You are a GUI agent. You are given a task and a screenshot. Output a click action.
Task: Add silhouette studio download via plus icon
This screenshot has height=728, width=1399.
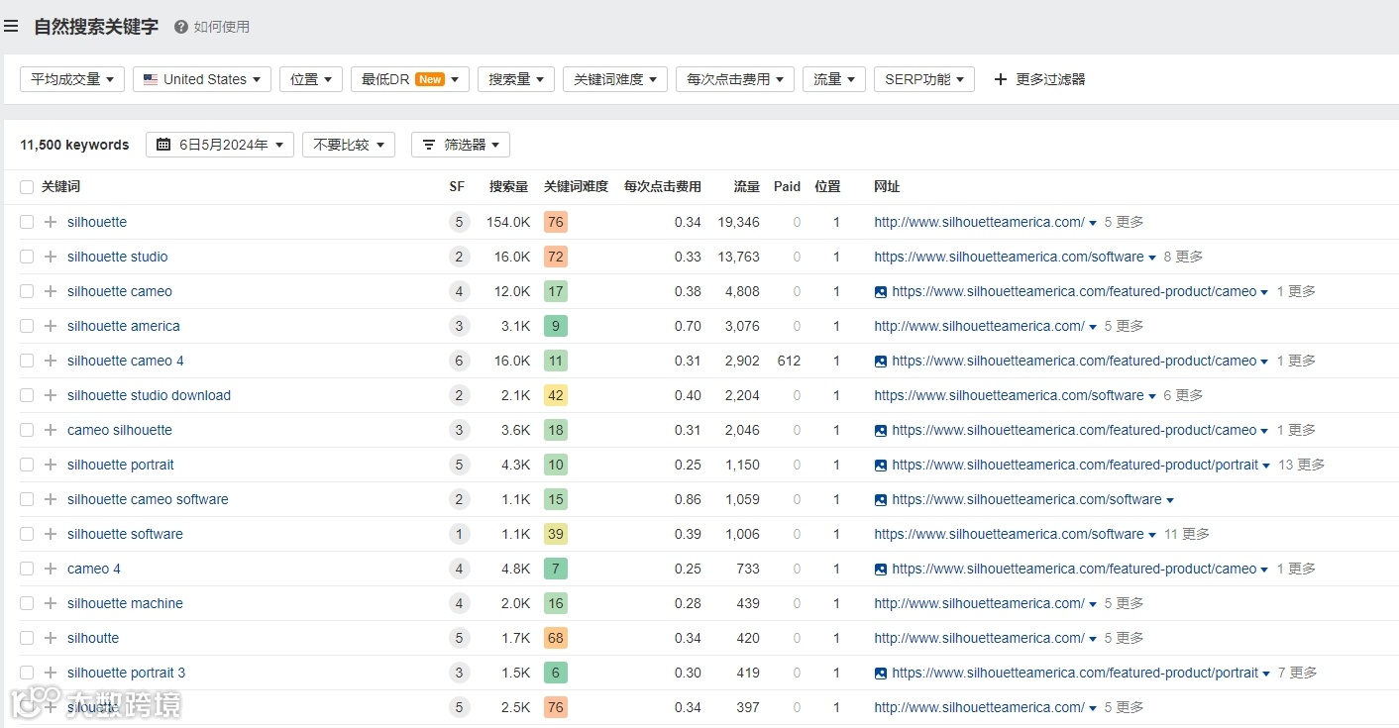[x=51, y=395]
